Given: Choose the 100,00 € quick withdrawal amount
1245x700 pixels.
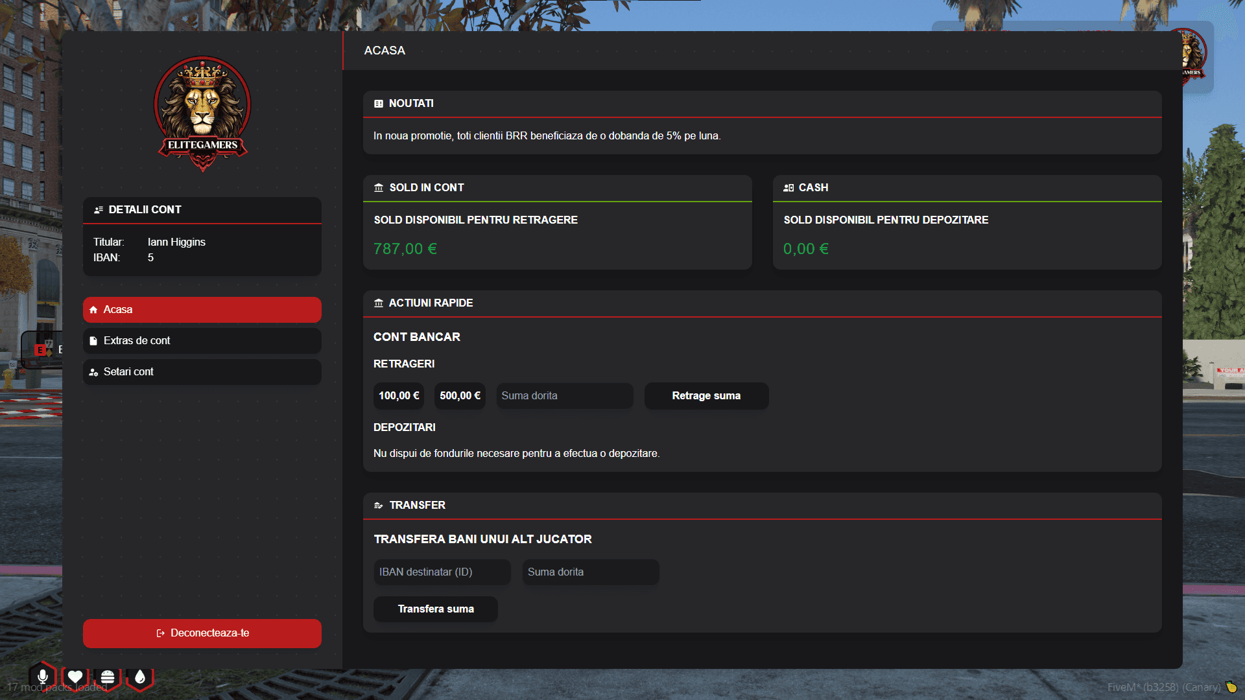Looking at the screenshot, I should point(399,396).
